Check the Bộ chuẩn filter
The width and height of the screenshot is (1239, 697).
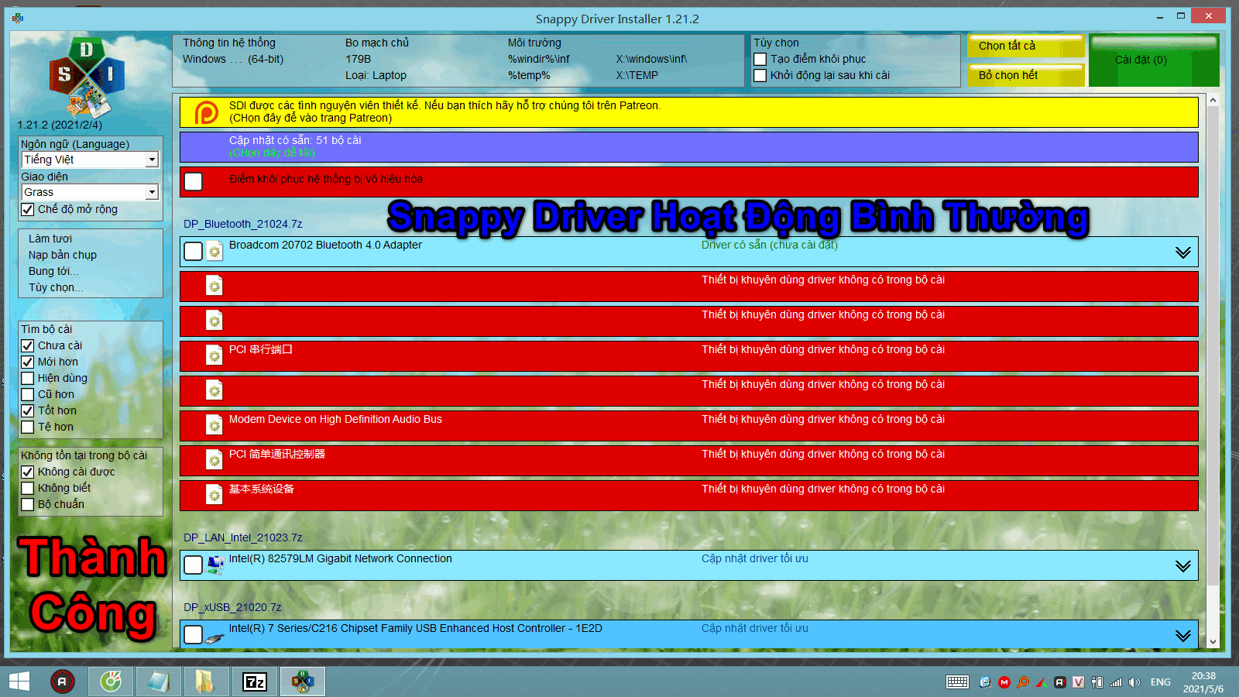coord(28,505)
